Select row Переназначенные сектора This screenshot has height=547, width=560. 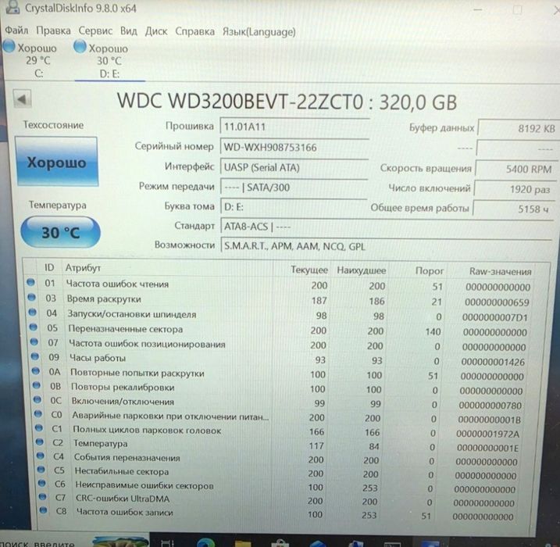click(280, 330)
